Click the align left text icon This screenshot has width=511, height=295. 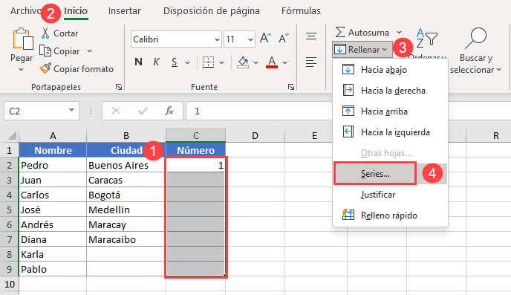tap(311, 62)
